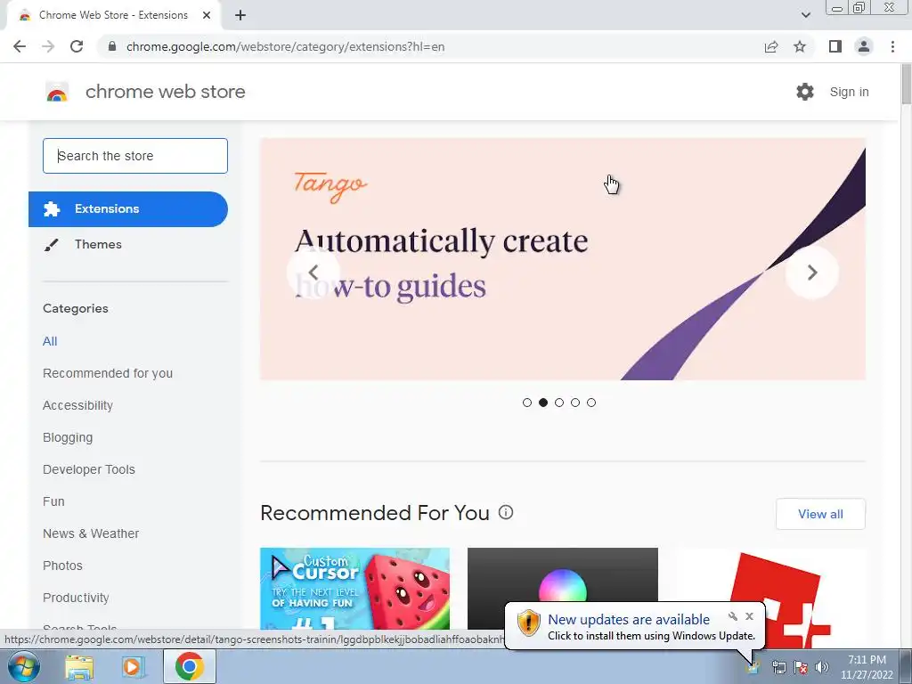Image resolution: width=912 pixels, height=684 pixels.
Task: Click the Sign in link
Action: point(849,92)
